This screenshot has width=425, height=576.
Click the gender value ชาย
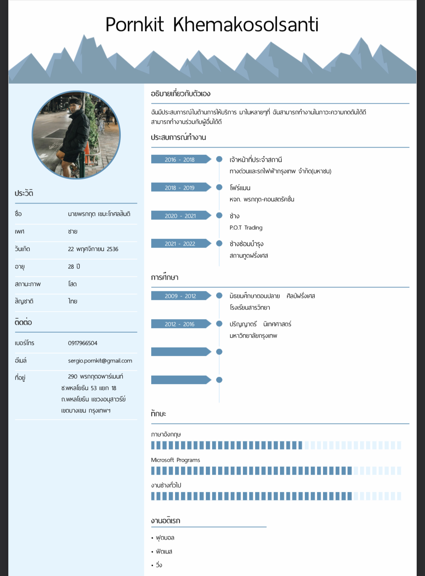[72, 231]
